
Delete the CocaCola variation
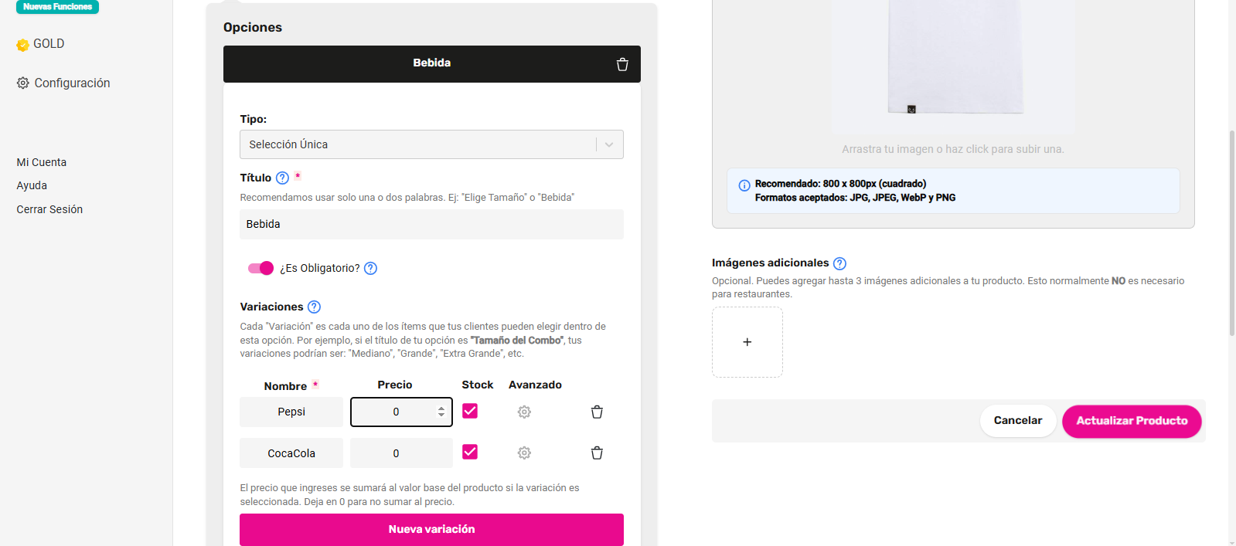[597, 453]
